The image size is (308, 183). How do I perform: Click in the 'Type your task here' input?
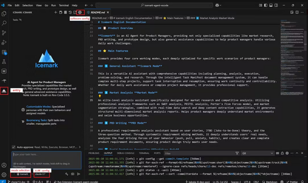click(x=47, y=160)
